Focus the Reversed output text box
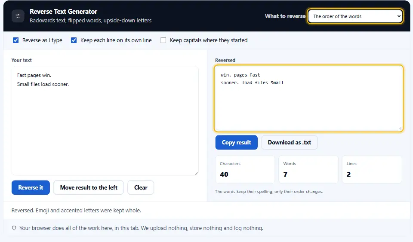The width and height of the screenshot is (413, 242). [x=308, y=98]
